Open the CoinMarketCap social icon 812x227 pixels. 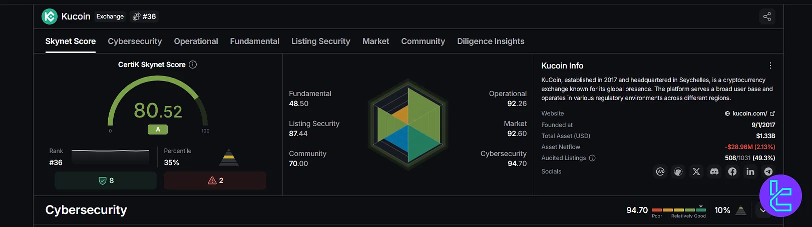660,171
